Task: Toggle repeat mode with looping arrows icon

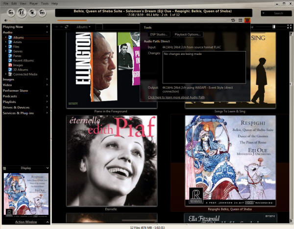Action: point(233,20)
